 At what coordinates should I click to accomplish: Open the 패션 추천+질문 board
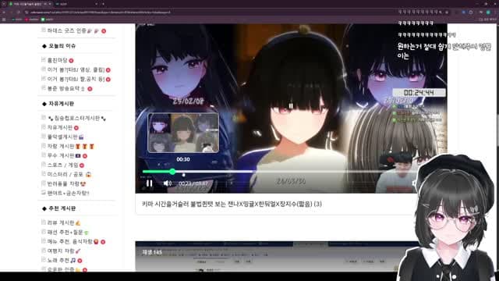[x=68, y=233]
